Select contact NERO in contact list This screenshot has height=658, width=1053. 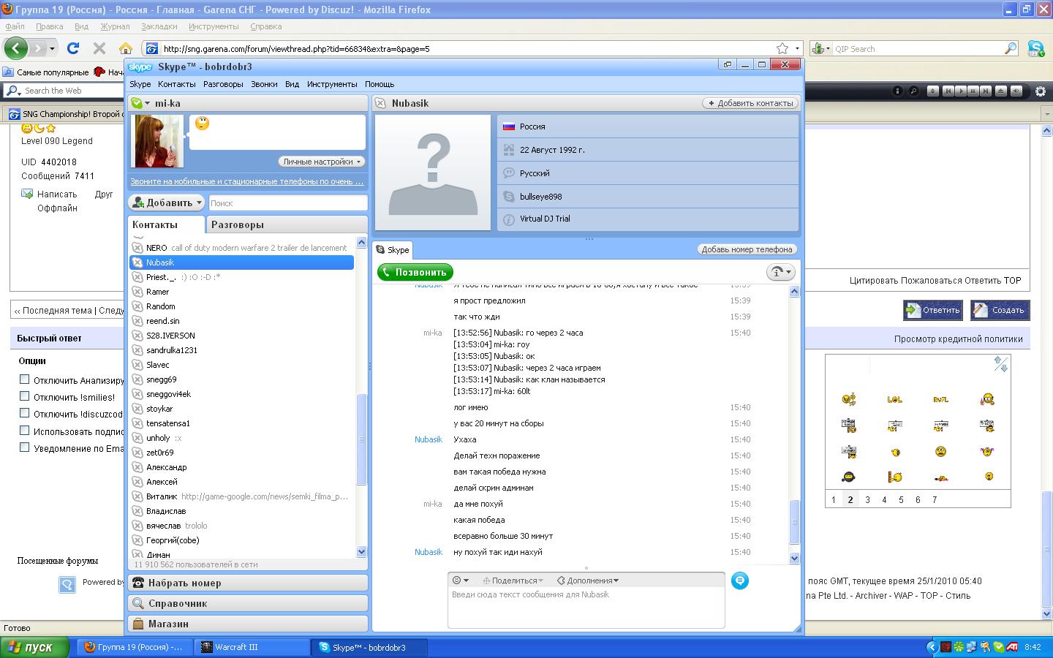pos(242,248)
